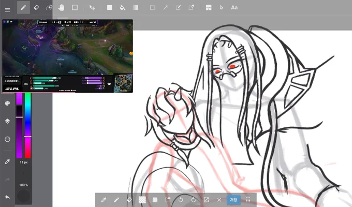Tap the current purple color swatch
Screen dimensions: 352x207
pyautogui.click(x=19, y=99)
